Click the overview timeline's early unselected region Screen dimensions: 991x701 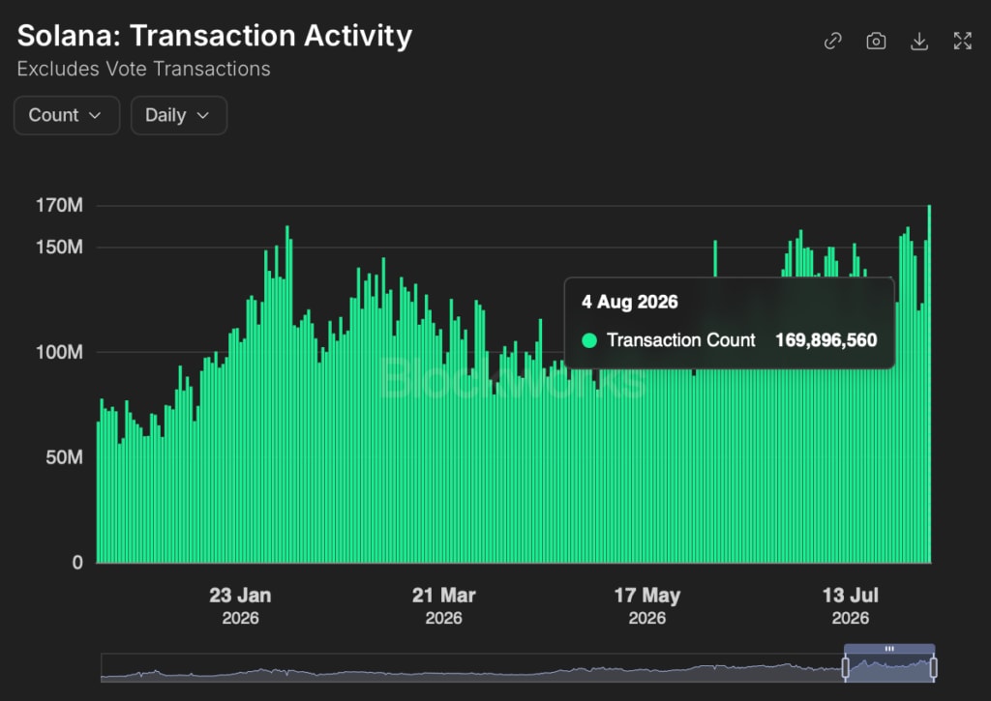pos(471,668)
